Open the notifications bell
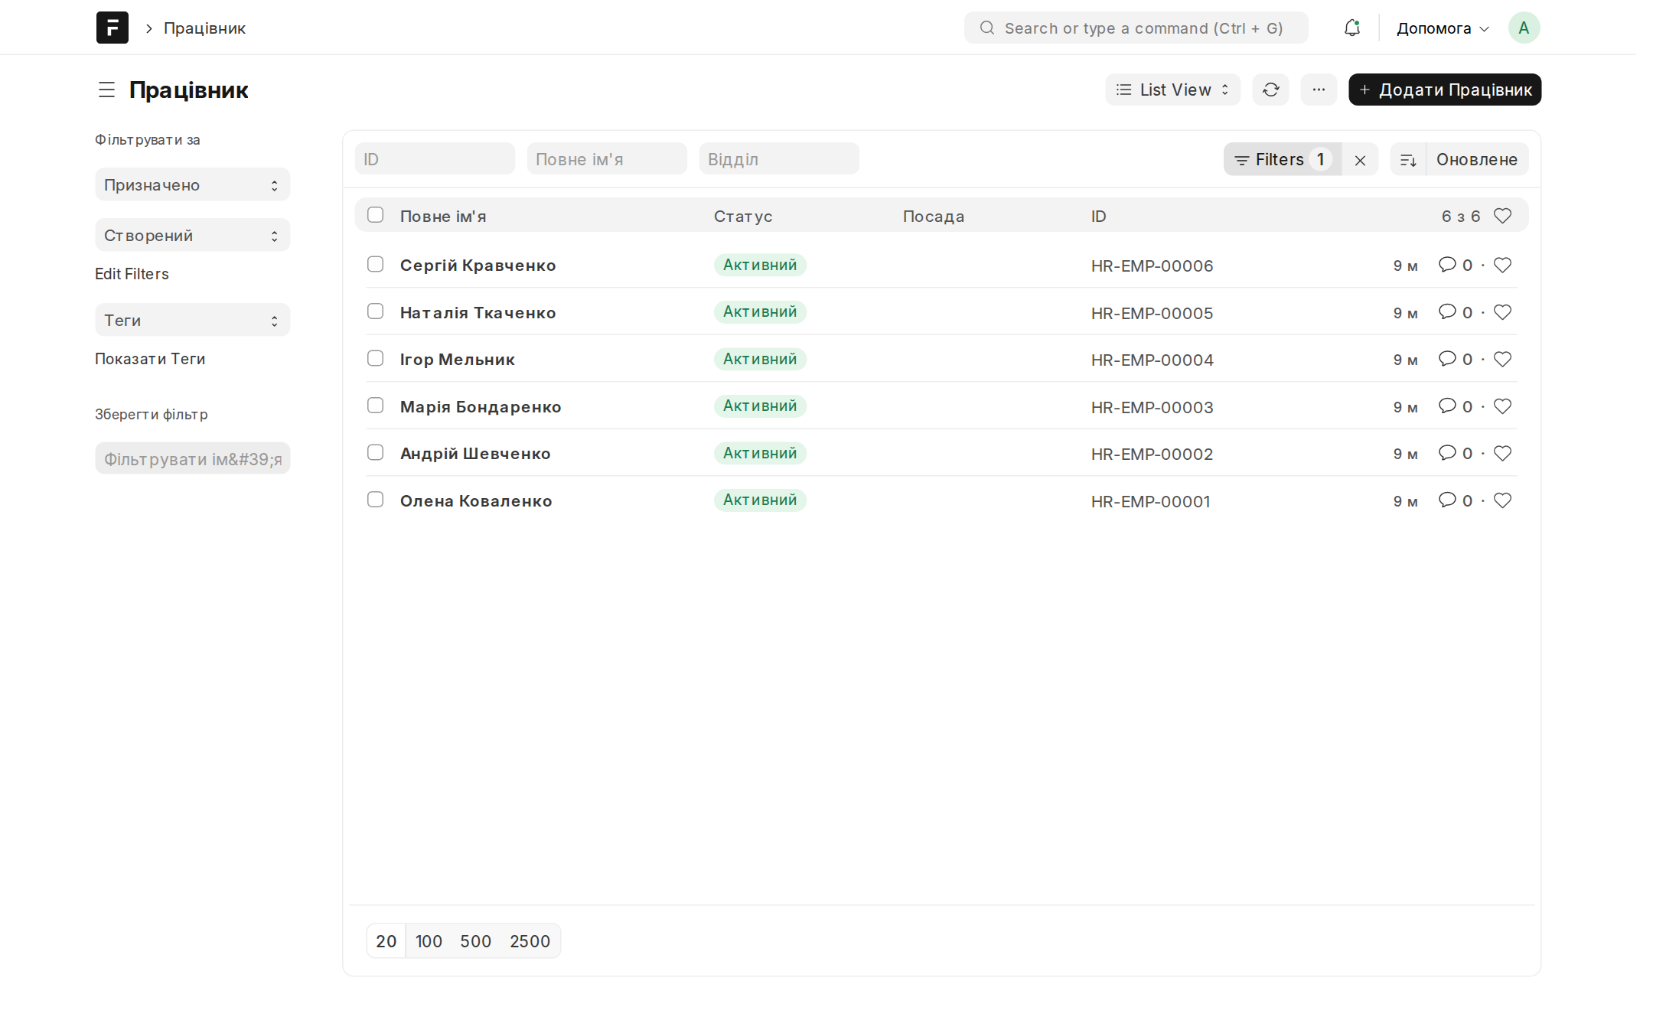 tap(1351, 28)
